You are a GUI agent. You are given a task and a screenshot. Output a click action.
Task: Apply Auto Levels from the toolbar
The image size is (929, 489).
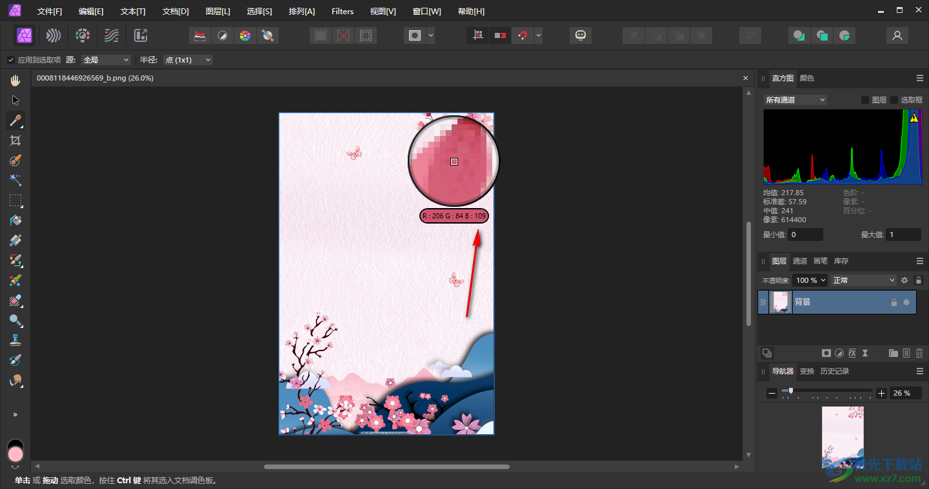tap(200, 35)
